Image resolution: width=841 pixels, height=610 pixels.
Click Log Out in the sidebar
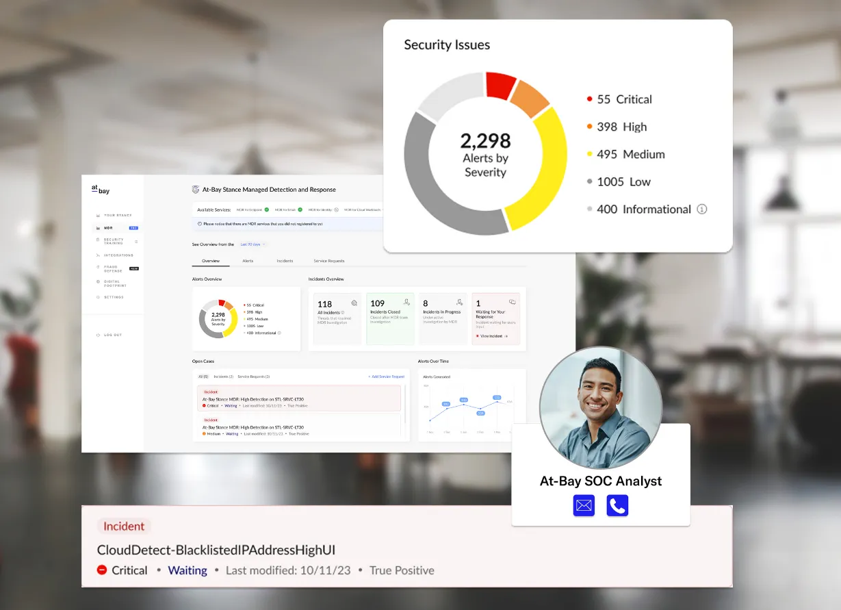pyautogui.click(x=113, y=335)
